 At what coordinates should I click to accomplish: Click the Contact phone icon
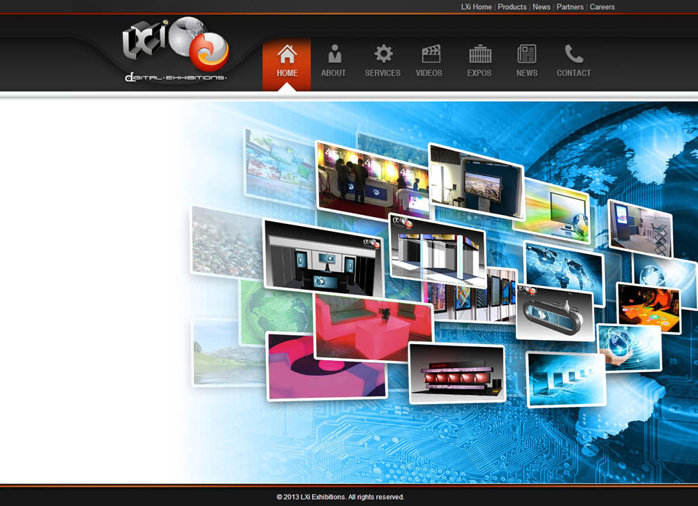point(574,54)
